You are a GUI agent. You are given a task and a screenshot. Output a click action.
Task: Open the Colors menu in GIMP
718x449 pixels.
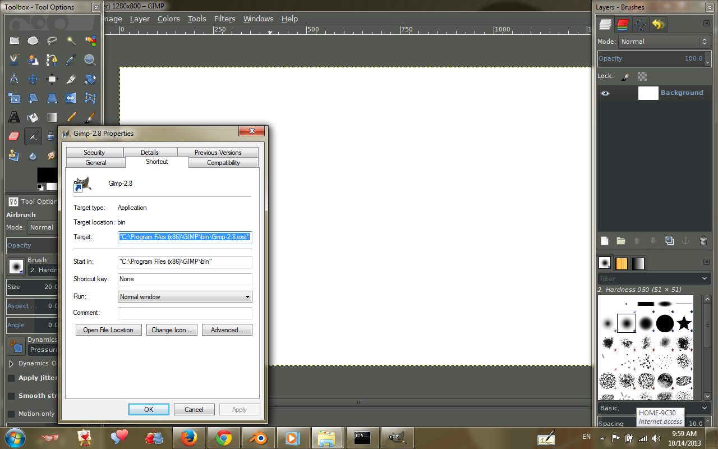(168, 19)
